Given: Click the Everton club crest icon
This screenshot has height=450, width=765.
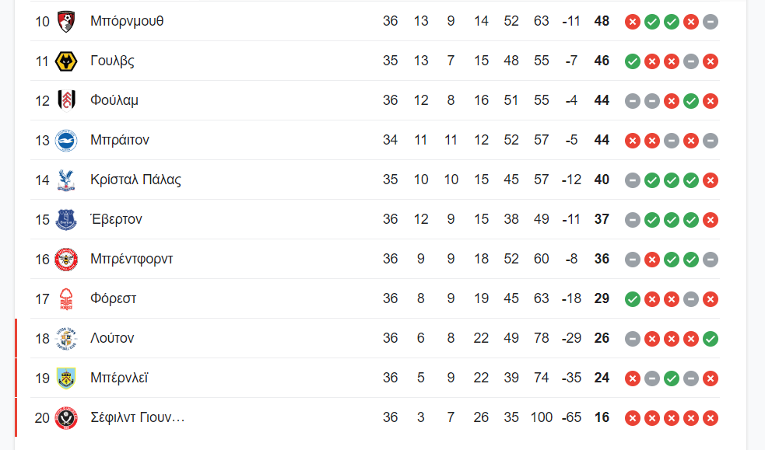Looking at the screenshot, I should [66, 220].
